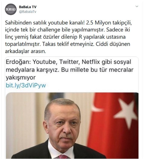Click the word 'yakışmıyor' in quoted card
Screen dimensions: 145x159
20,78
